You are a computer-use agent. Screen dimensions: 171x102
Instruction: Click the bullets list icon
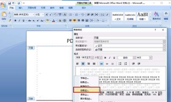(x=71, y=15)
